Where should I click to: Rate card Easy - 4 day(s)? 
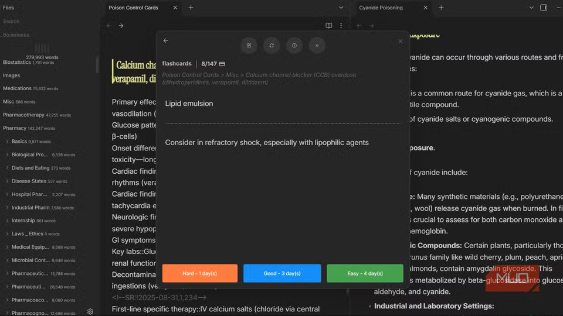pyautogui.click(x=365, y=273)
